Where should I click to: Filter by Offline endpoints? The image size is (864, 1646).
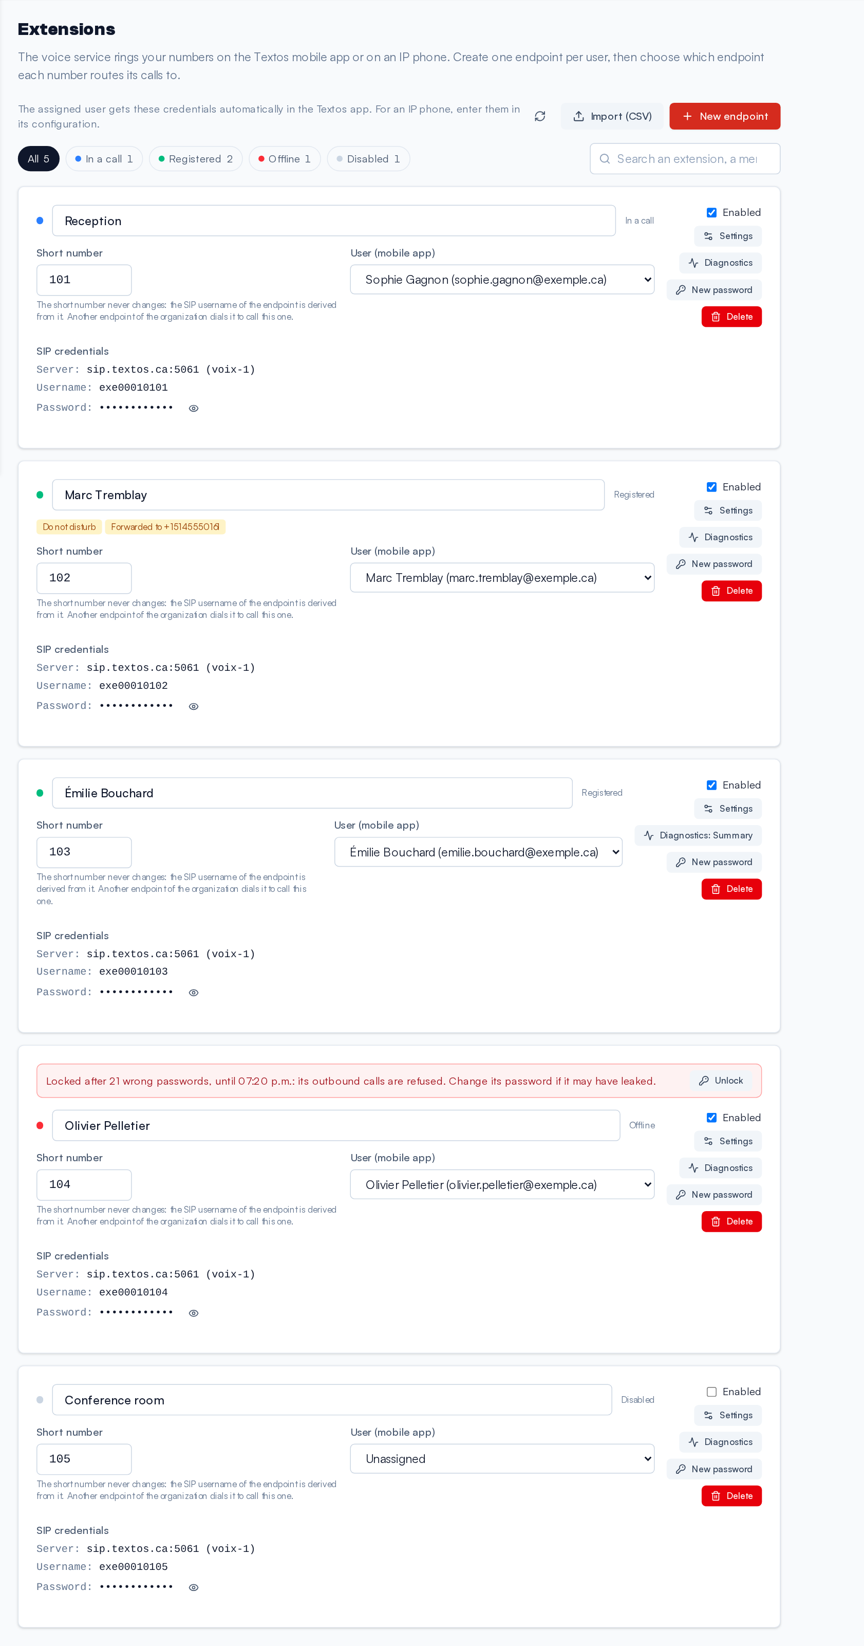tap(285, 159)
